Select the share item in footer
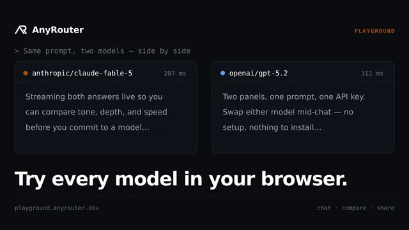 [385, 208]
